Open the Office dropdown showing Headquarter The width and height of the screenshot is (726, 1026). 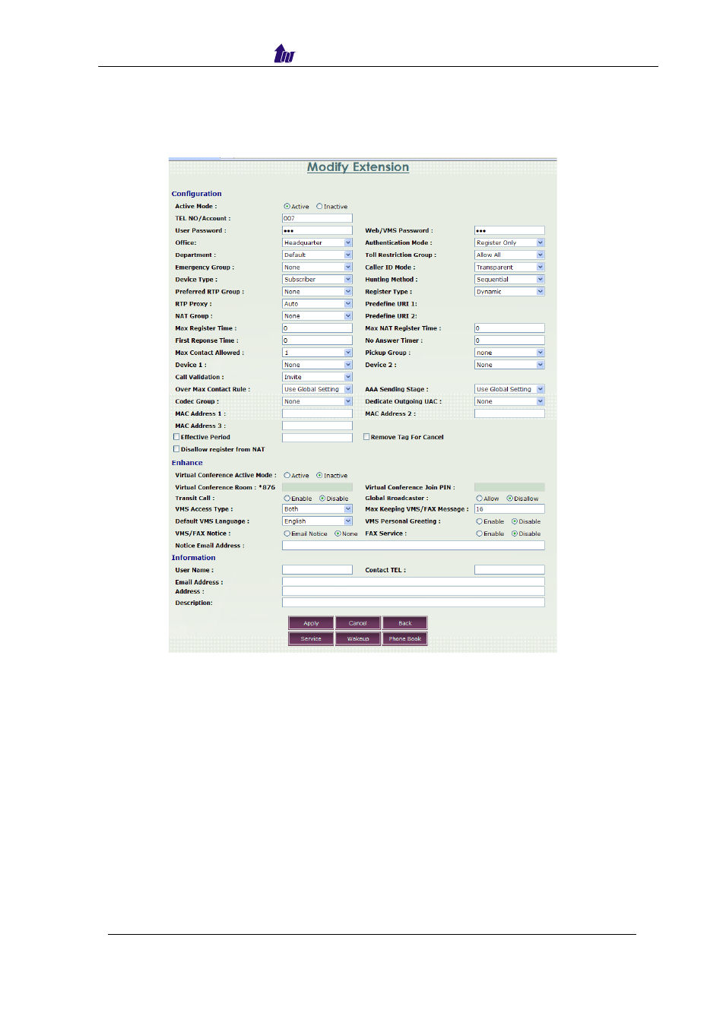(317, 242)
